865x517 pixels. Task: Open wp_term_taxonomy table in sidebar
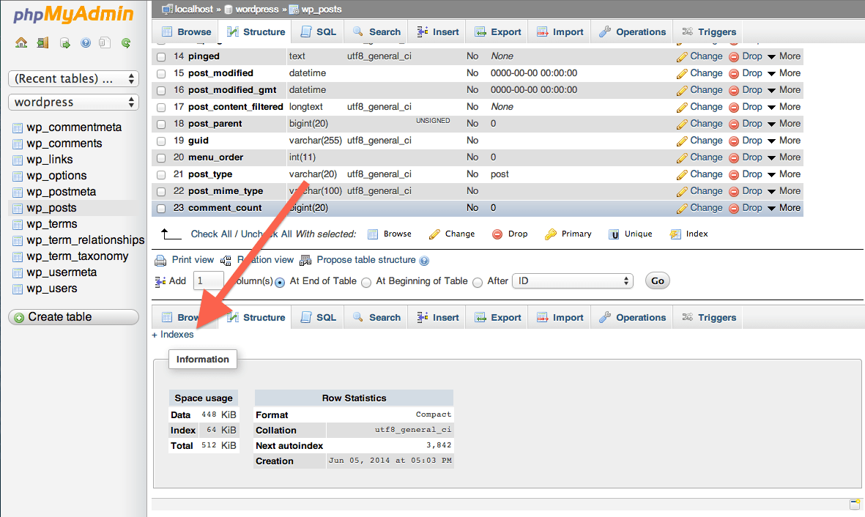point(77,256)
